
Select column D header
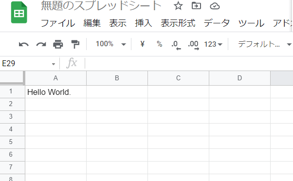tap(239, 78)
